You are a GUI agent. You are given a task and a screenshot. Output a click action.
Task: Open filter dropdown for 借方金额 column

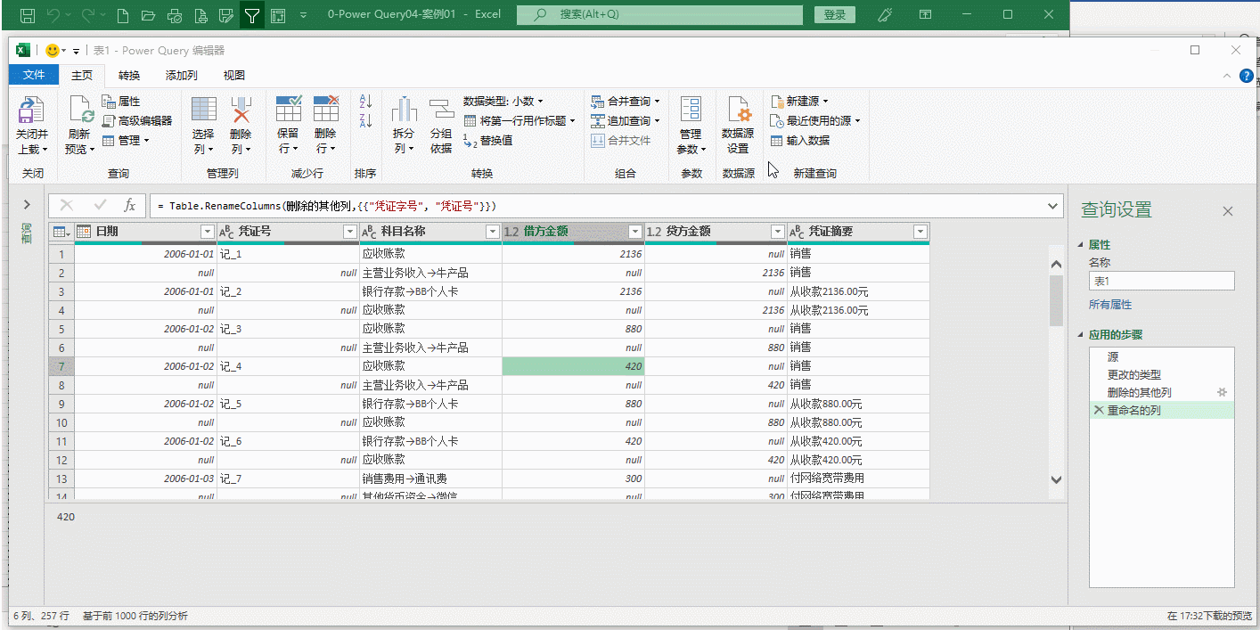634,232
